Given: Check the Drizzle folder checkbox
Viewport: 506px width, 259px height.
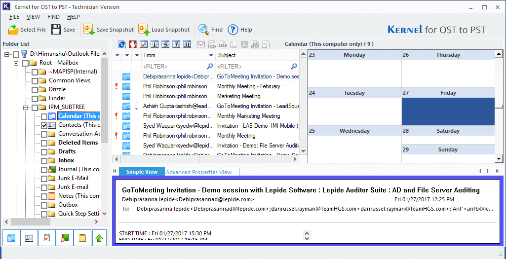Looking at the screenshot, I should click(x=35, y=89).
